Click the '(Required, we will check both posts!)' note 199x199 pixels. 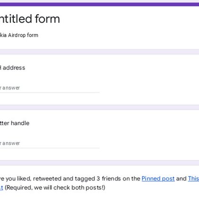tap(55, 188)
